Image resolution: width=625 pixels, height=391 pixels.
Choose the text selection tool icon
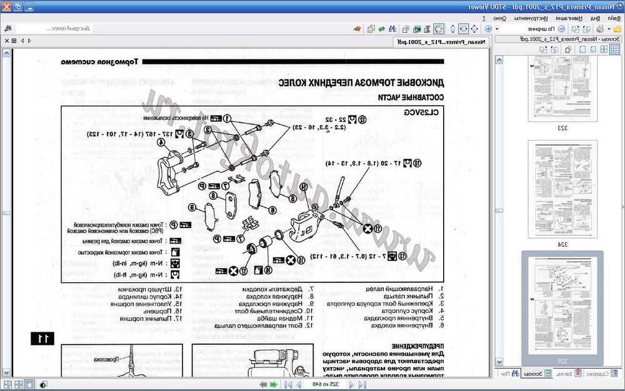click(x=427, y=29)
